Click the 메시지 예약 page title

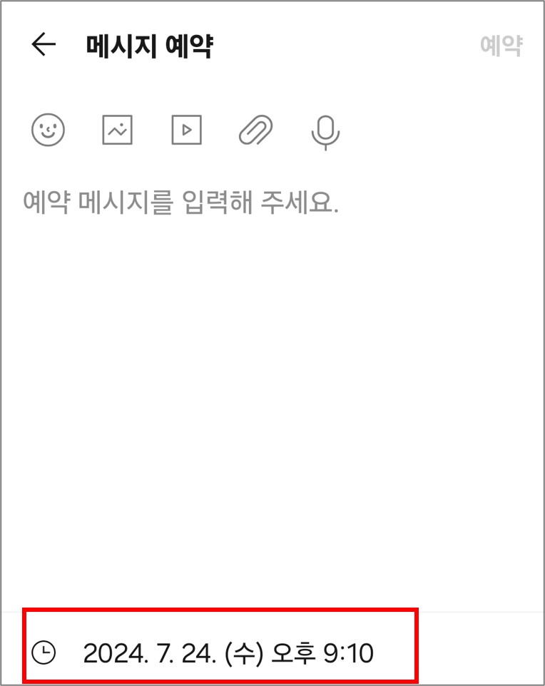click(150, 46)
